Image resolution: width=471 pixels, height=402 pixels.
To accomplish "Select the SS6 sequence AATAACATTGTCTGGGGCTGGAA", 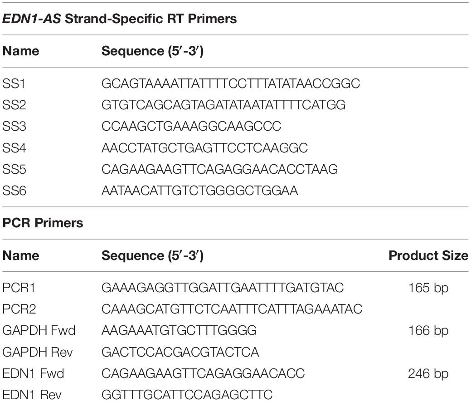I will (200, 190).
